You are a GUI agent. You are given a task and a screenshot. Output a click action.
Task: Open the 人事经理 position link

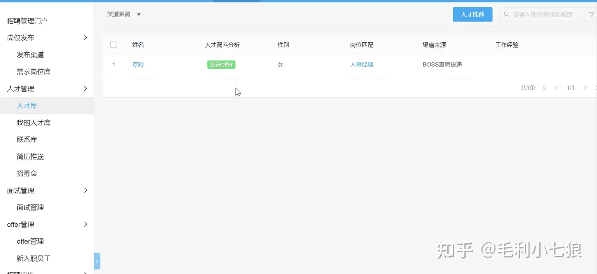[362, 64]
